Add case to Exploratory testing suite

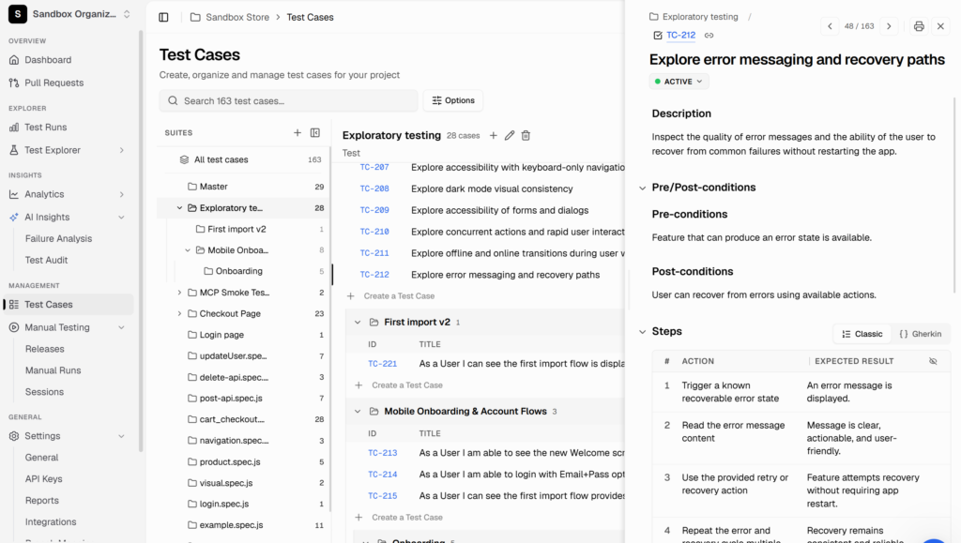(x=494, y=136)
